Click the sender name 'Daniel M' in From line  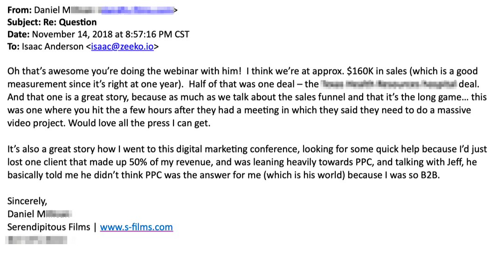[52, 10]
